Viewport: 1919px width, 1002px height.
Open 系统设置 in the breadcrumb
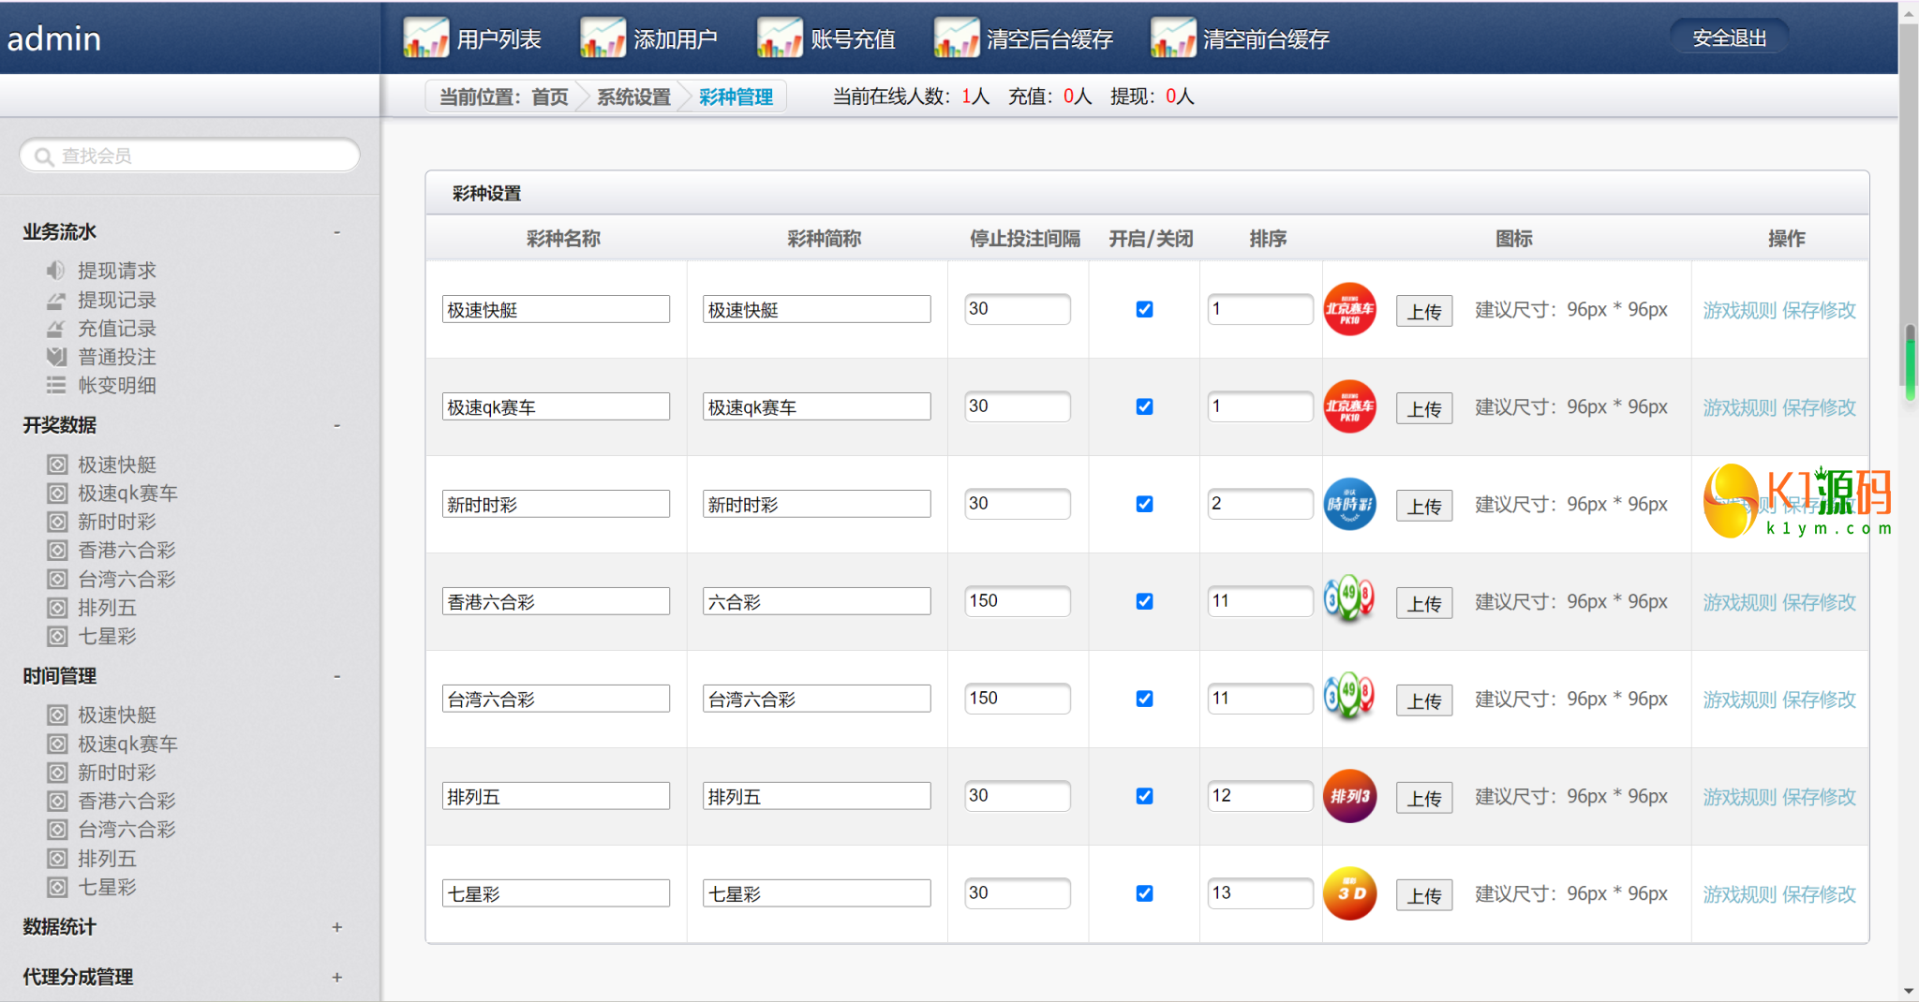click(x=633, y=96)
